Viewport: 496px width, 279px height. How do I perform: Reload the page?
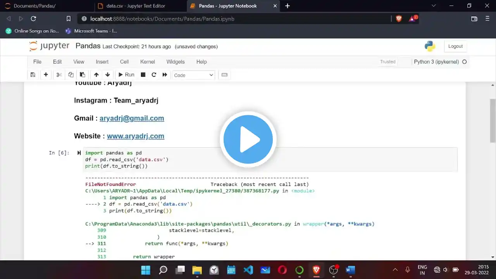click(x=33, y=19)
